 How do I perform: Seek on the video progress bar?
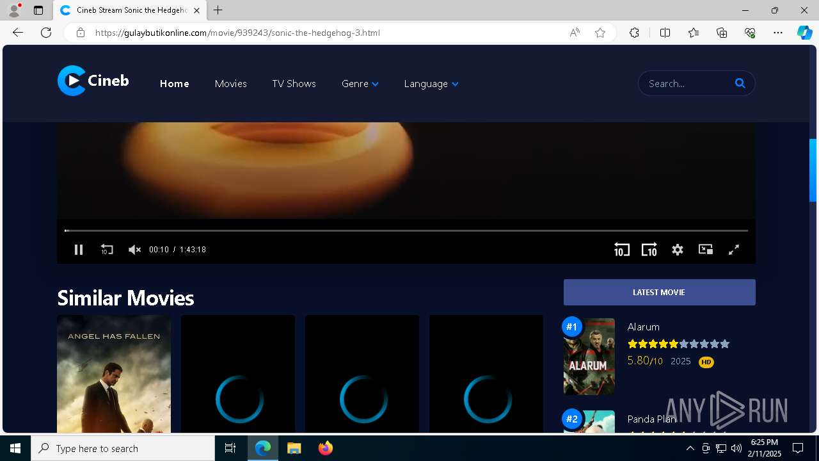[406, 230]
